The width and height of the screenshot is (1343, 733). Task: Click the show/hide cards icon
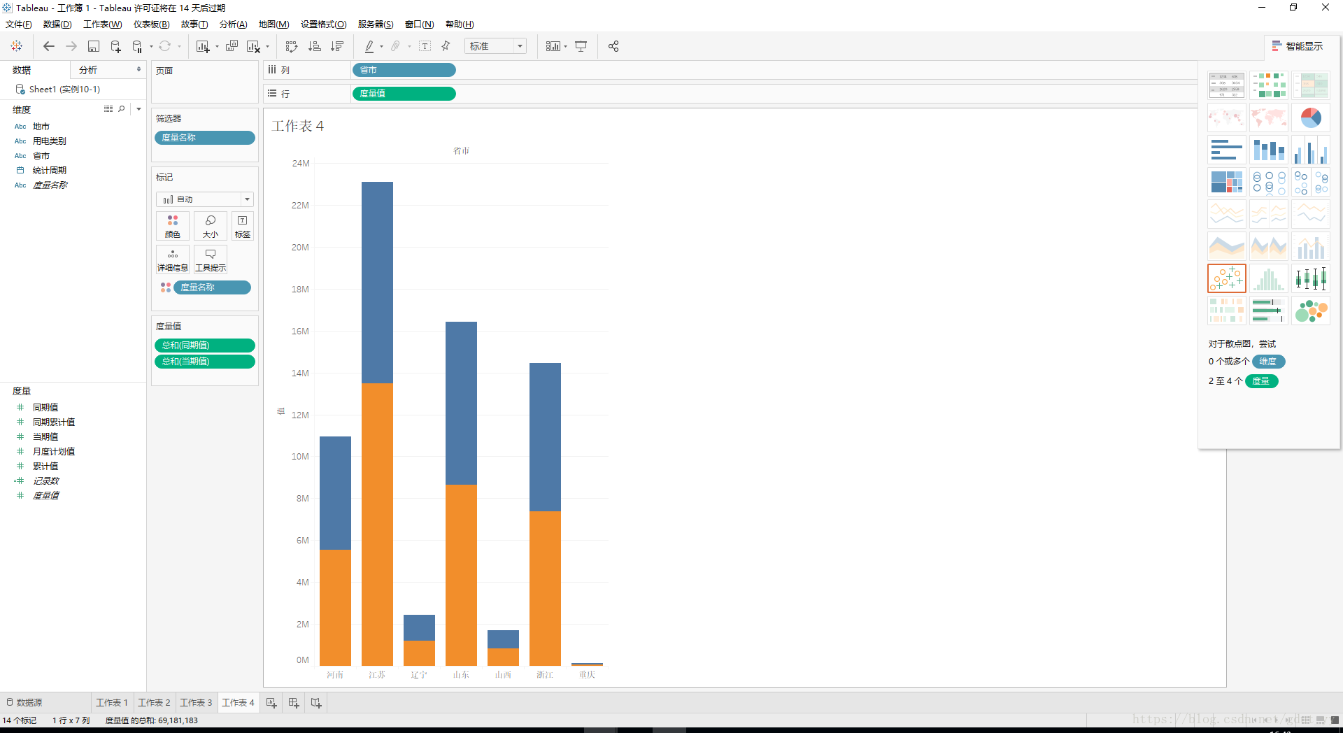pyautogui.click(x=553, y=46)
